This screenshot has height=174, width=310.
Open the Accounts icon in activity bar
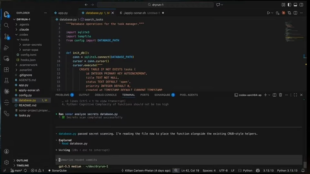click(6, 151)
